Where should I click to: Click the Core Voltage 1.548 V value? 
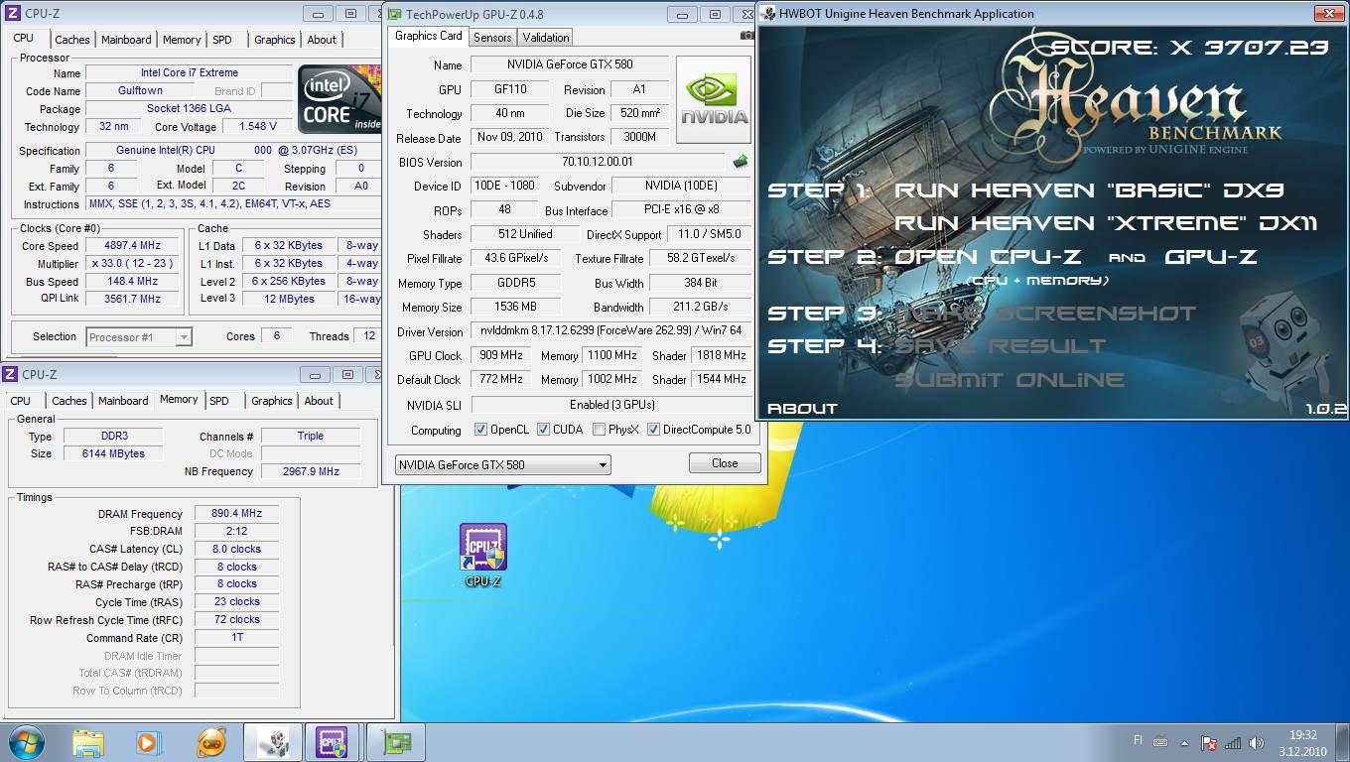[257, 127]
